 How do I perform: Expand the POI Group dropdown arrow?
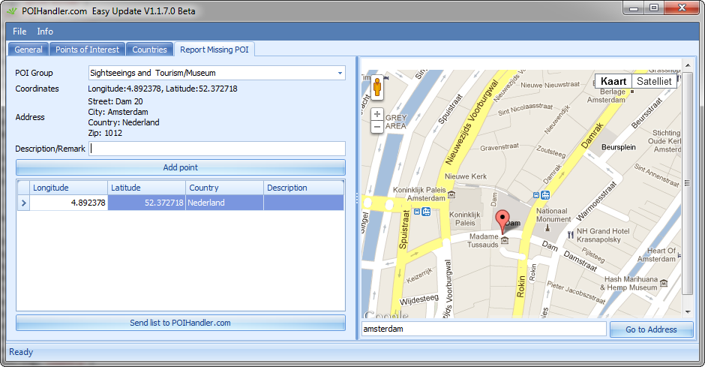(340, 73)
